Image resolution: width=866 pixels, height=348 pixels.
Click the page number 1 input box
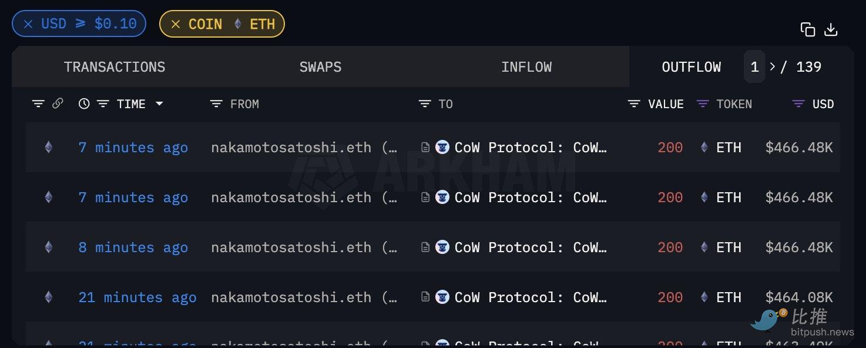(754, 67)
